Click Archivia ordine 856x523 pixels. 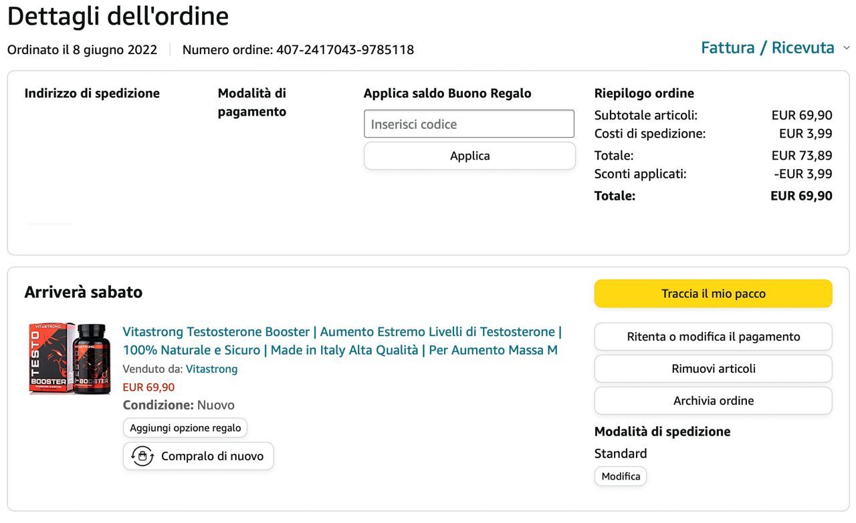713,401
